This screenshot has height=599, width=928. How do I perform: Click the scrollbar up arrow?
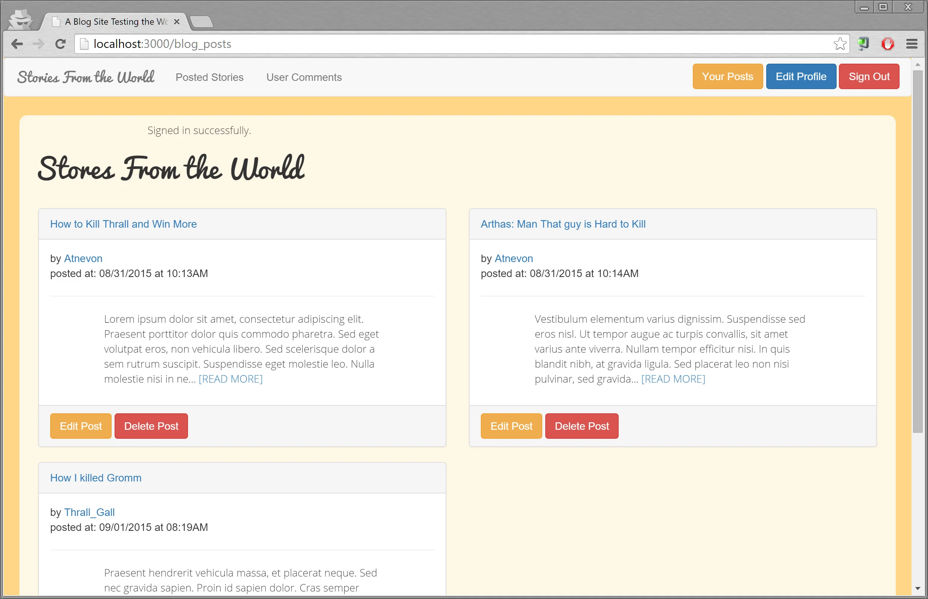point(918,64)
